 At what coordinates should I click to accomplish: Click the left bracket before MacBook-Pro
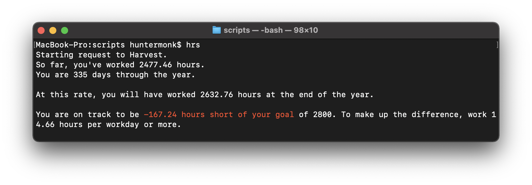pyautogui.click(x=35, y=45)
